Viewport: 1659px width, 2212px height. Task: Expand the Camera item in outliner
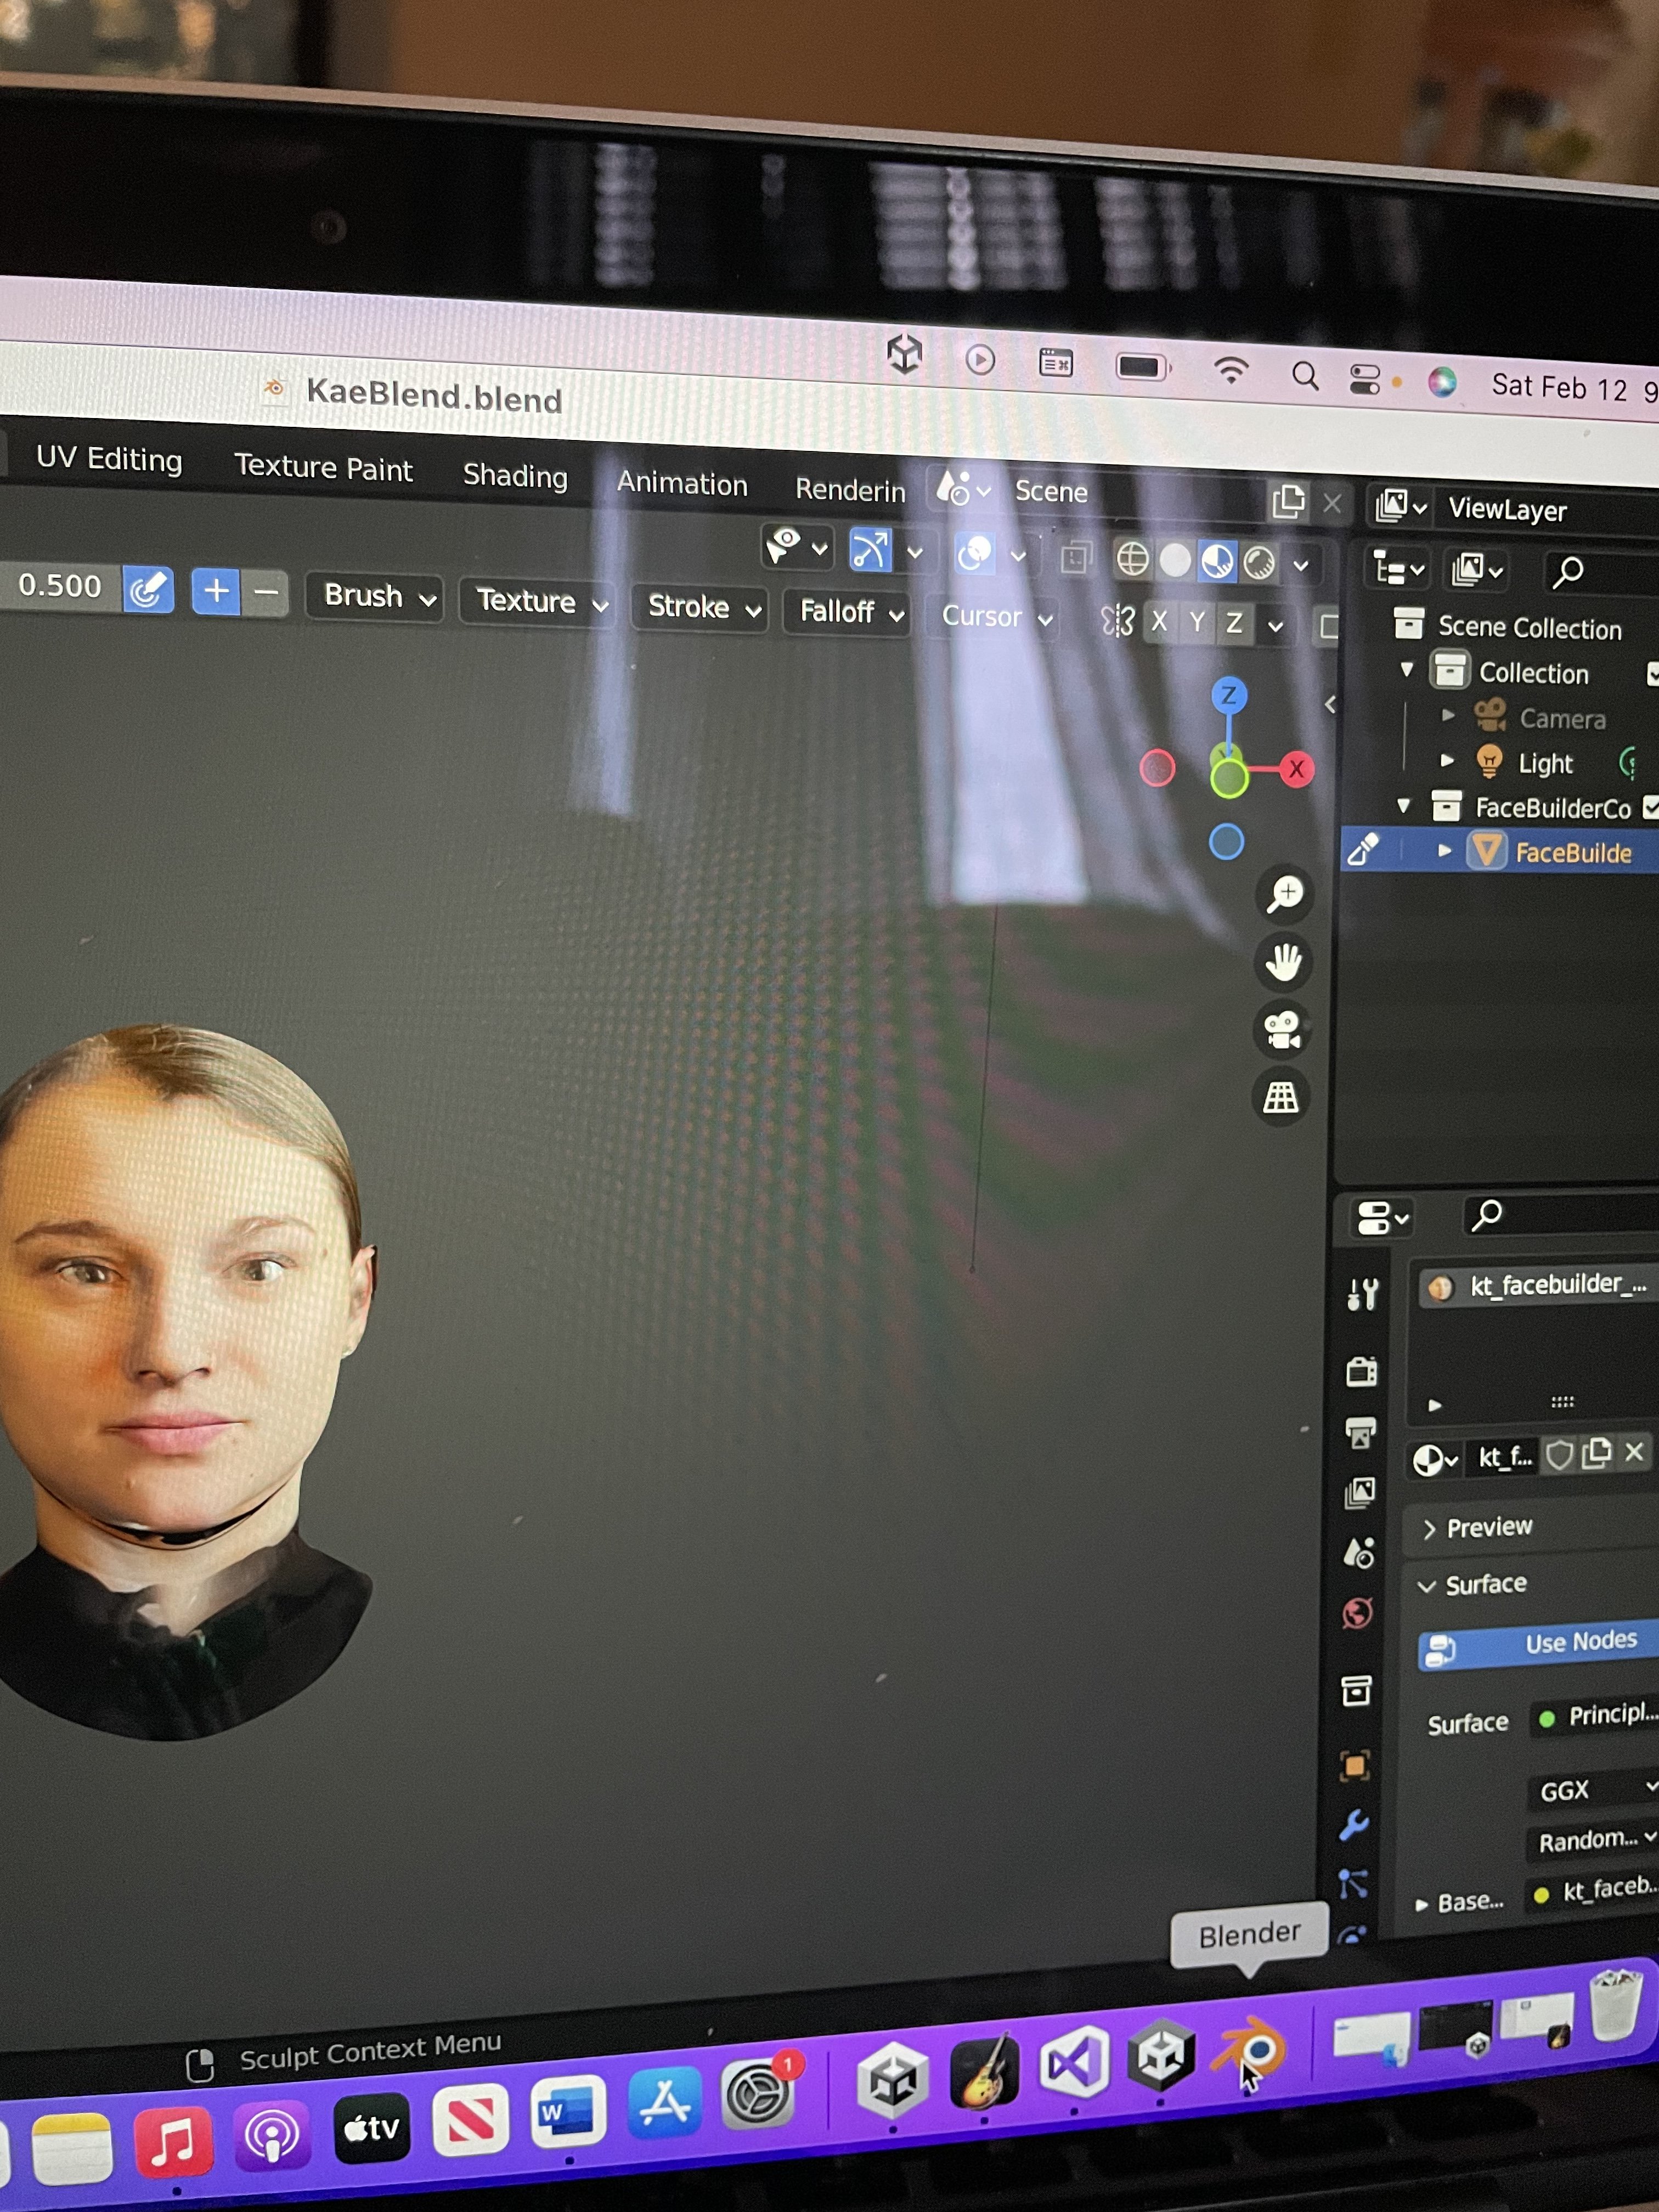(1448, 715)
